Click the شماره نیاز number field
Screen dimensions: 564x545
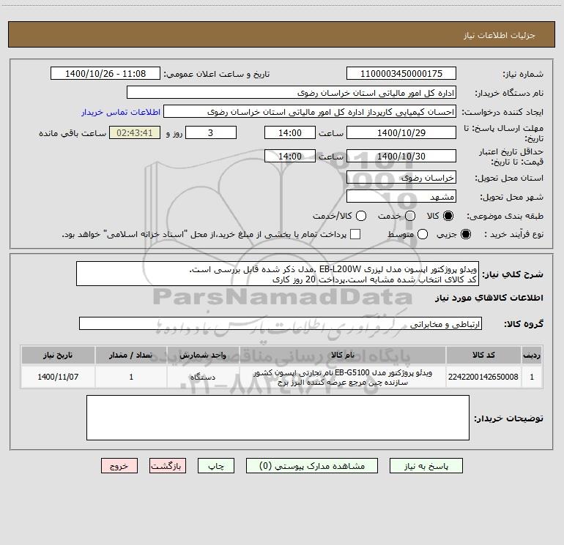coord(401,73)
